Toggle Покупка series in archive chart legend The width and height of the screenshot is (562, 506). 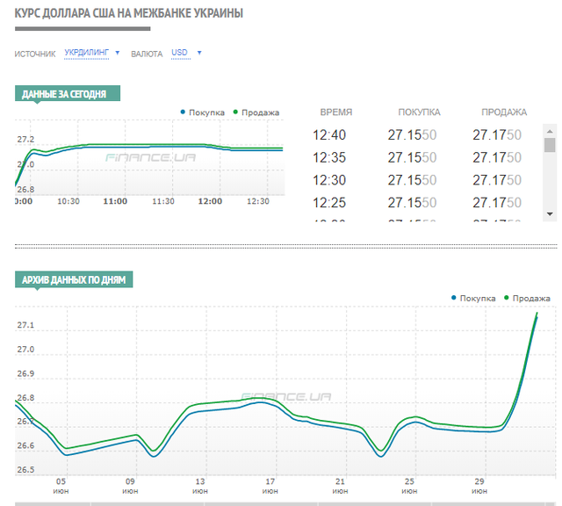point(473,298)
